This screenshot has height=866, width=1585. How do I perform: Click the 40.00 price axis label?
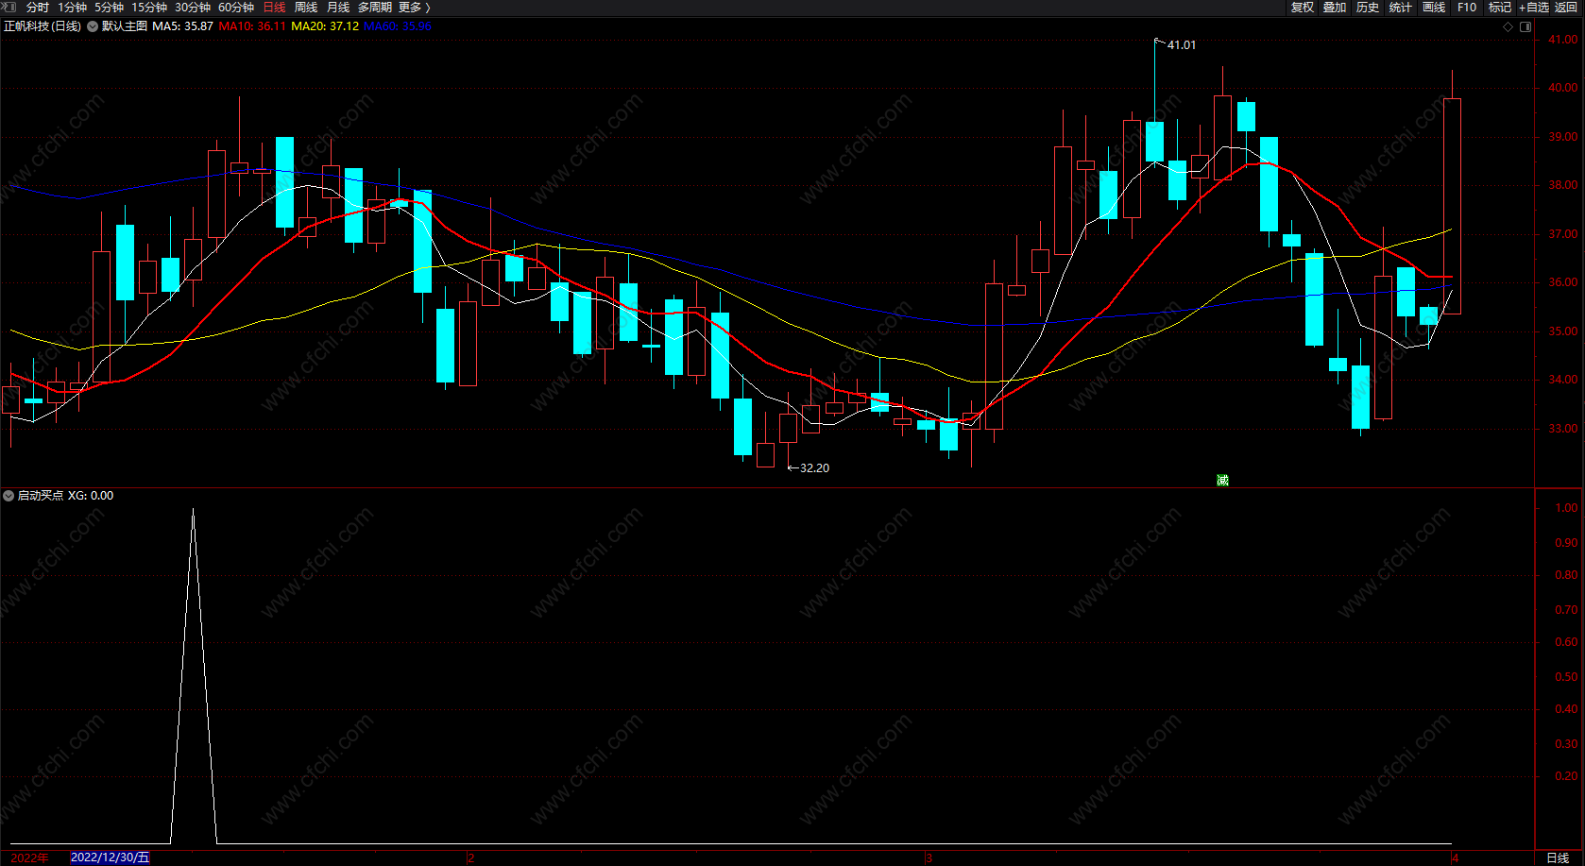coord(1562,88)
